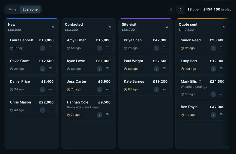Viewport: 236px width, 154px height.
Task: Click the J avatar on Priya Shah card
Action: [157, 48]
